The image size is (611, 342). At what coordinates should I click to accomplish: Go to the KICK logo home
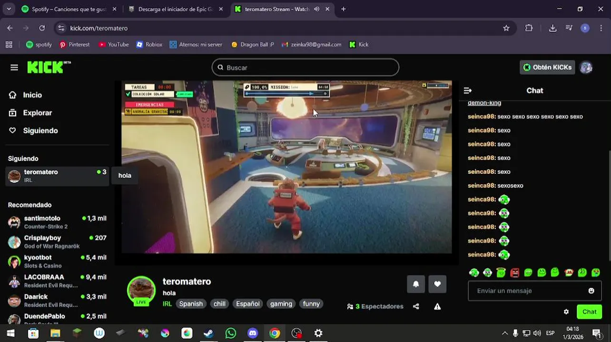click(x=49, y=67)
